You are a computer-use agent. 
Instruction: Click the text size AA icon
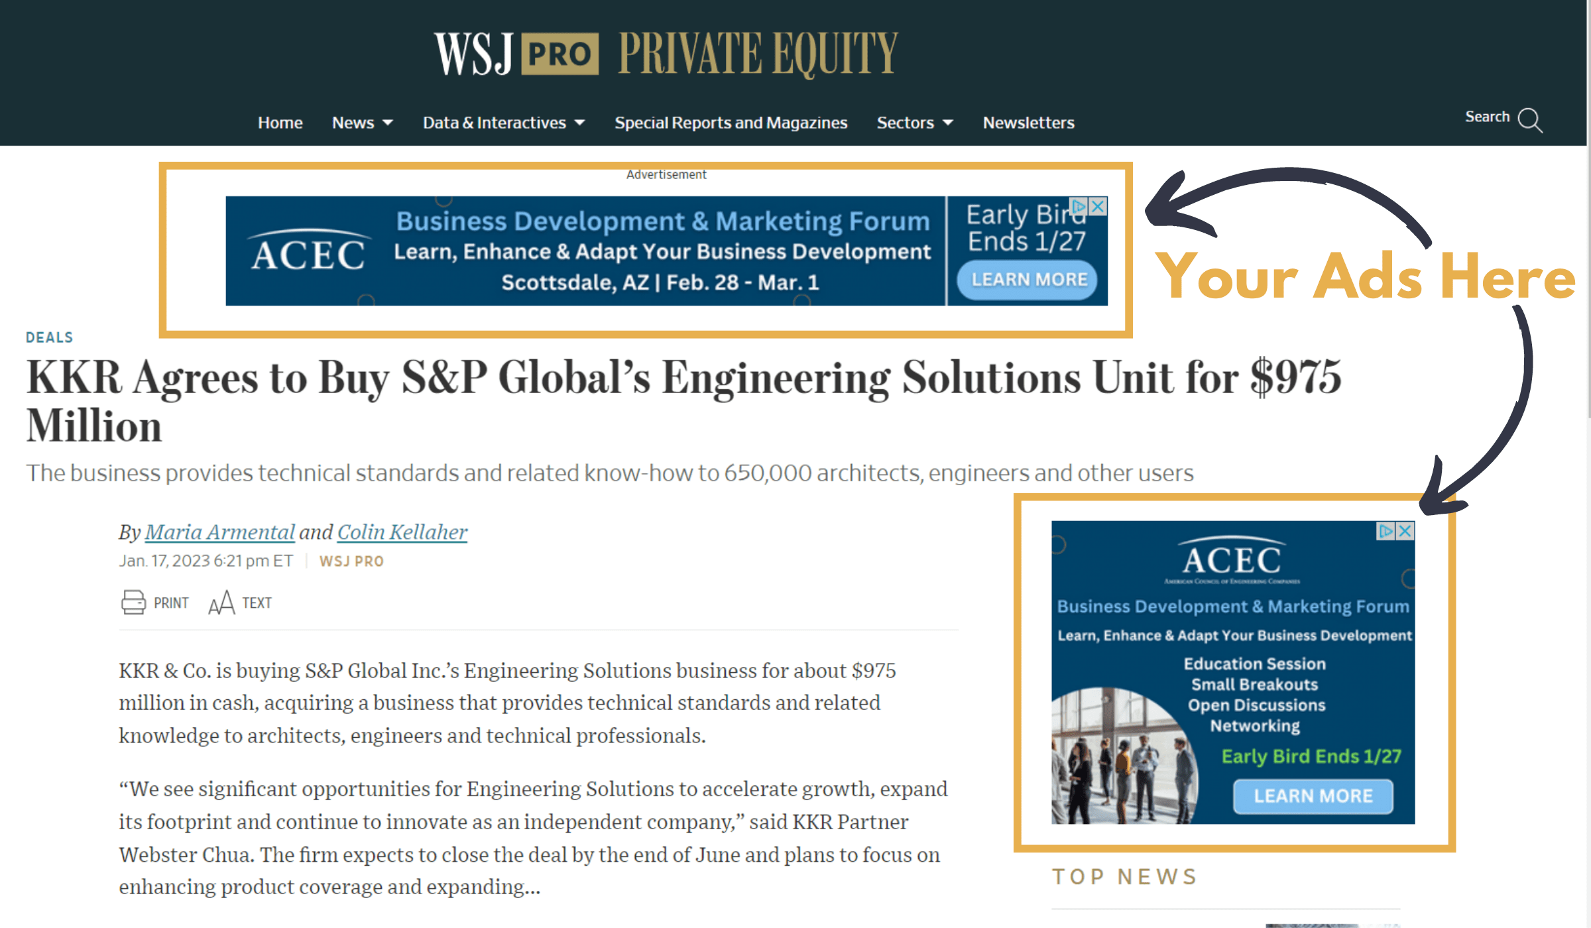(221, 603)
